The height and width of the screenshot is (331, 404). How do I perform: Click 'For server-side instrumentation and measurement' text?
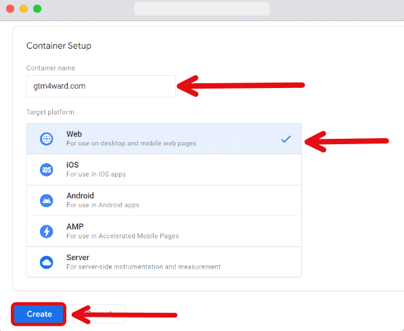[143, 267]
